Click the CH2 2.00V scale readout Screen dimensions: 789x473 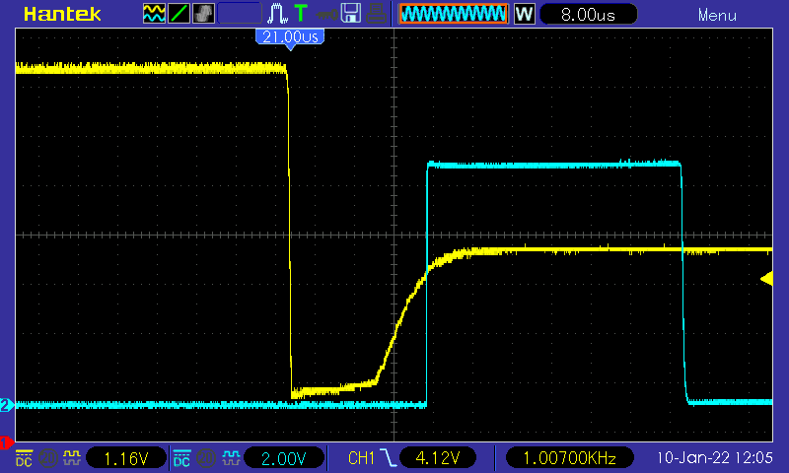pyautogui.click(x=283, y=458)
